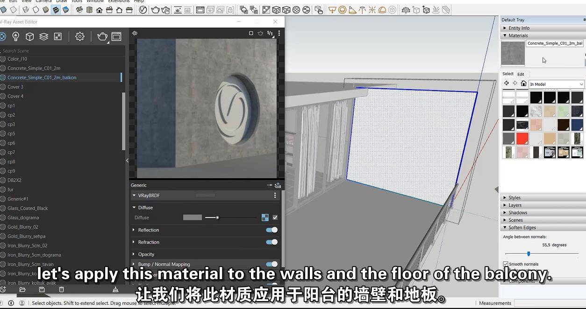Show the V-Ray frame buffer window icon
The image size is (586, 309).
pyautogui.click(x=116, y=36)
